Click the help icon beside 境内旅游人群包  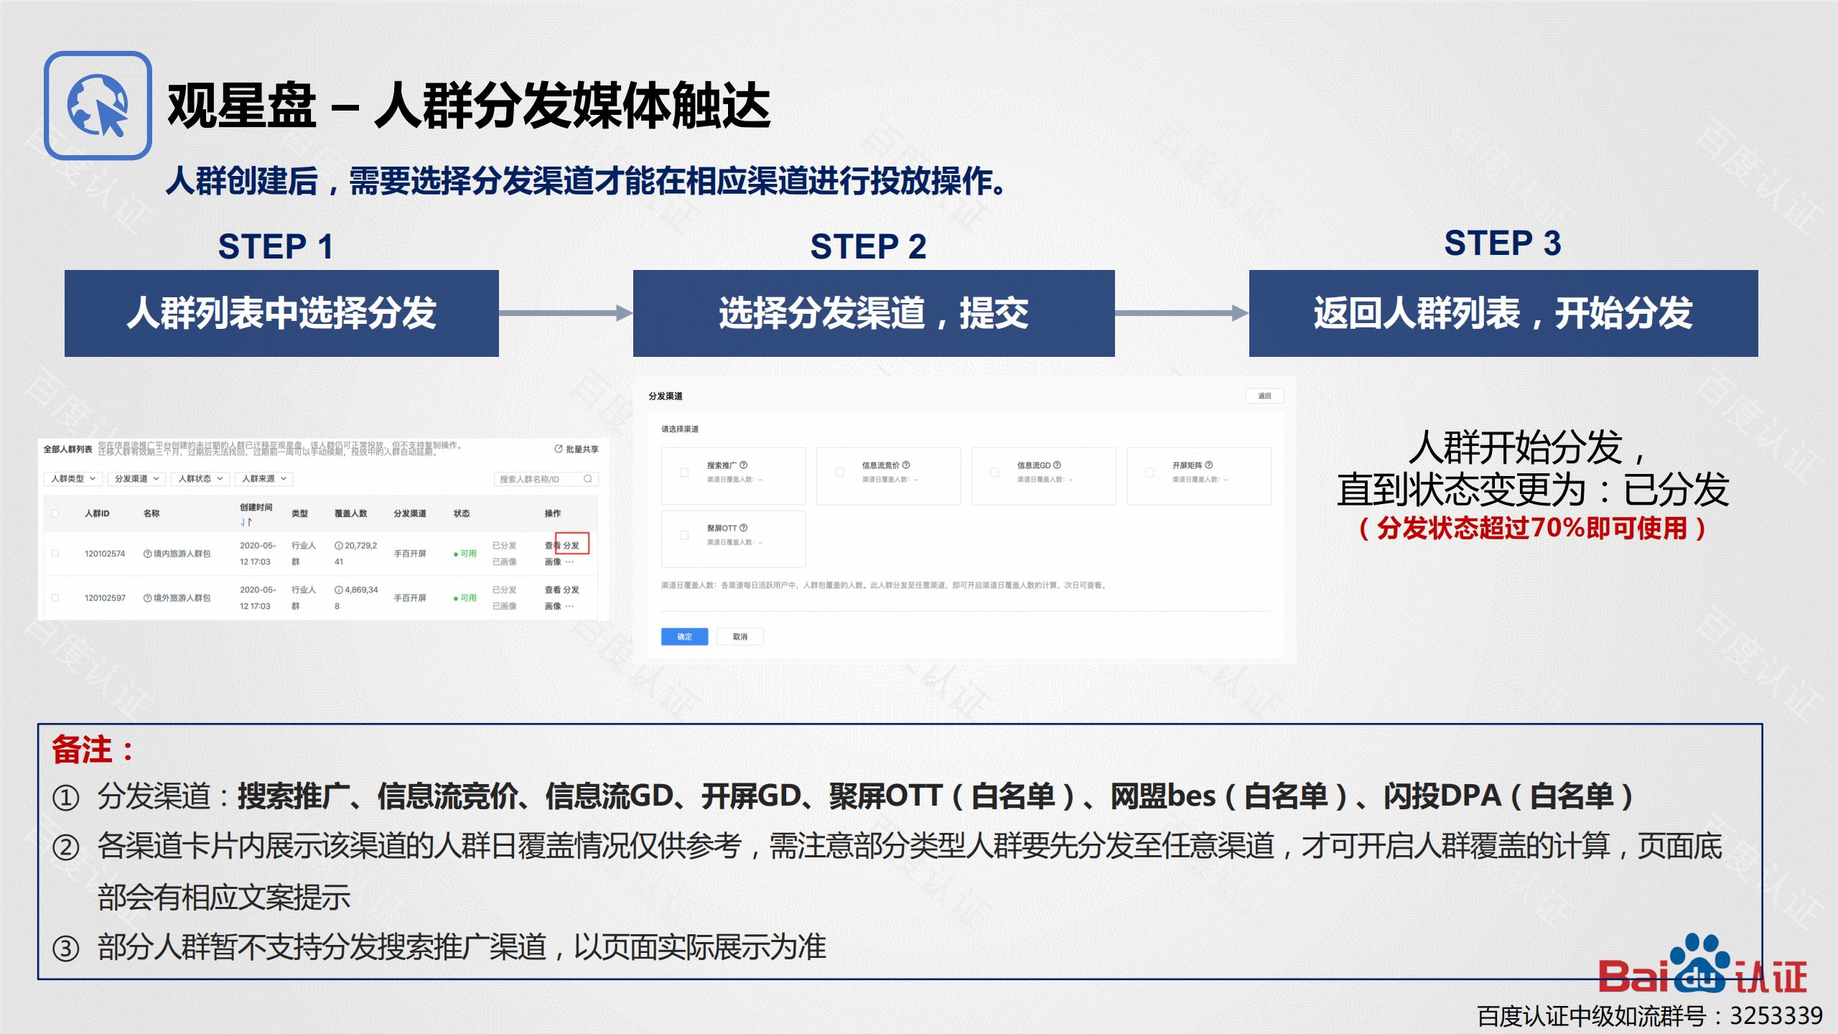click(147, 554)
